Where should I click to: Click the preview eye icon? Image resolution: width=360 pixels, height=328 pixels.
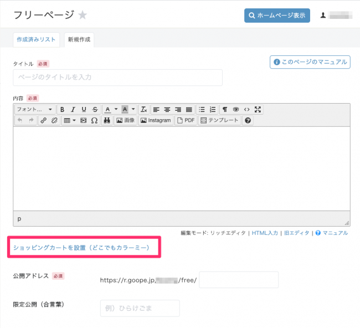(x=236, y=110)
